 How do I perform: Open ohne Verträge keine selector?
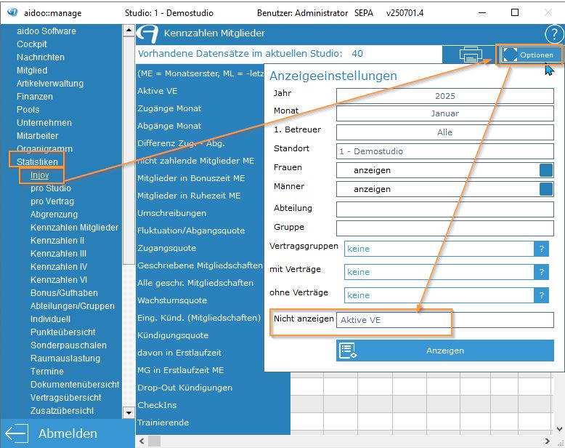tap(439, 295)
